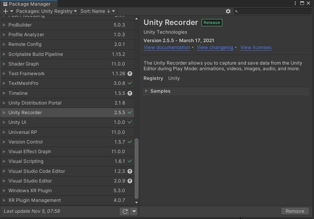Expand the Remote Config package versions
The height and width of the screenshot is (219, 314).
tap(4, 44)
